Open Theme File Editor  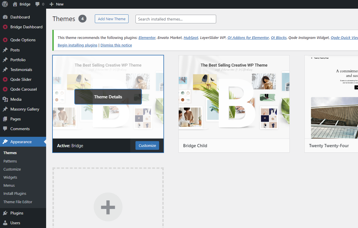click(x=18, y=202)
